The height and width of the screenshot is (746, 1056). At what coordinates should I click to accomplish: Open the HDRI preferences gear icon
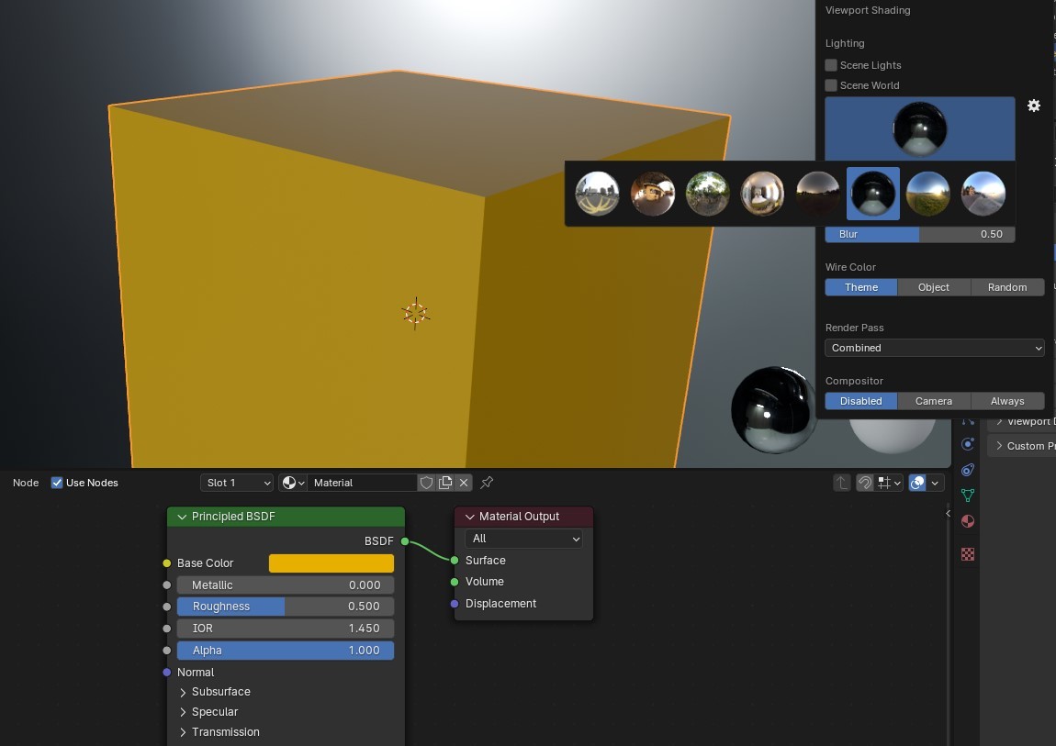[x=1034, y=106]
